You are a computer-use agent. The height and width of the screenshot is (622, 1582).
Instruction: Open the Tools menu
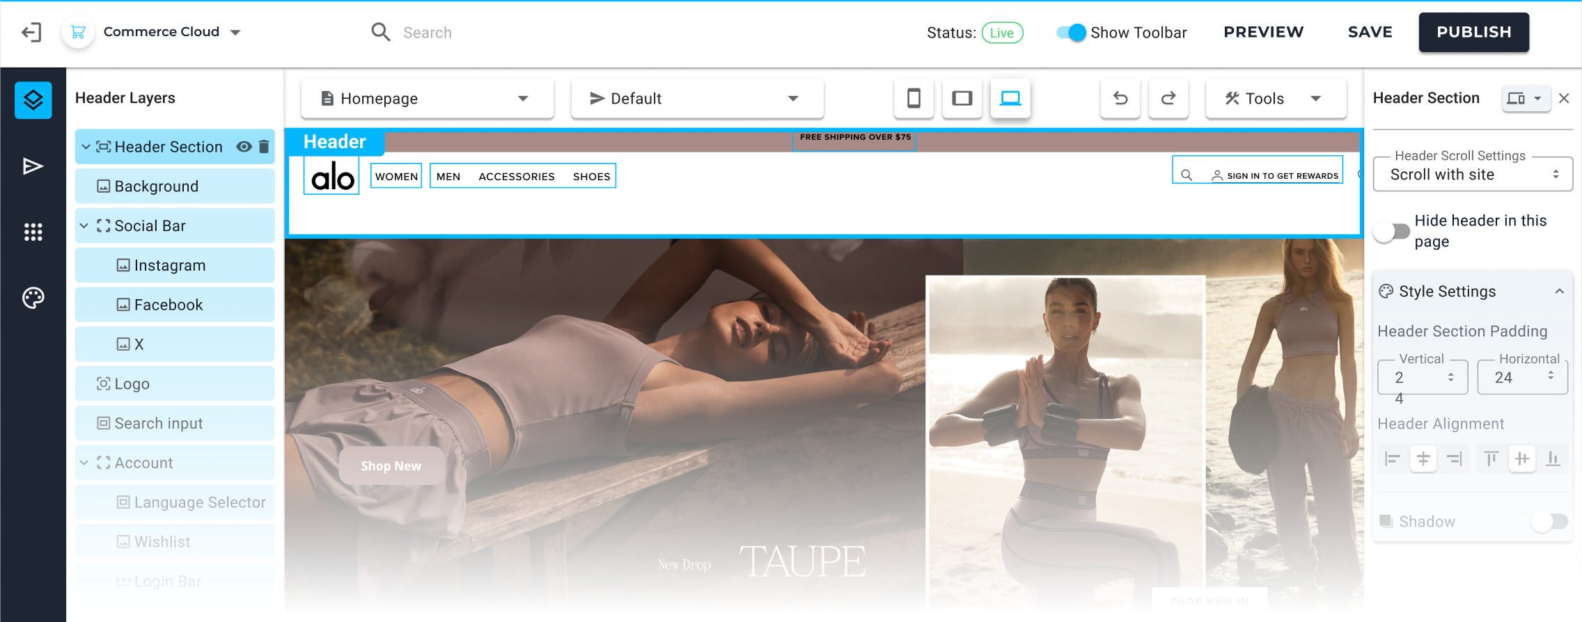coord(1275,99)
